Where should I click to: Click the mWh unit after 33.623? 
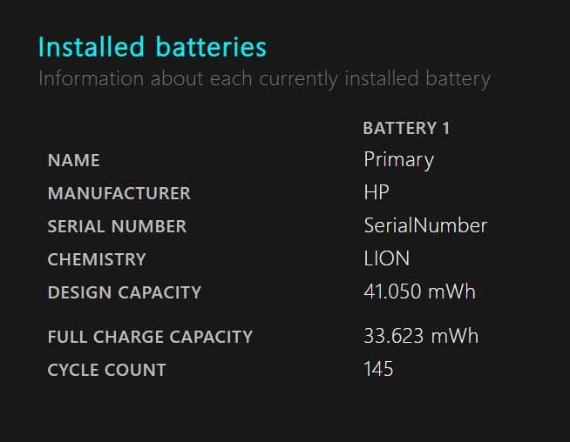(453, 337)
